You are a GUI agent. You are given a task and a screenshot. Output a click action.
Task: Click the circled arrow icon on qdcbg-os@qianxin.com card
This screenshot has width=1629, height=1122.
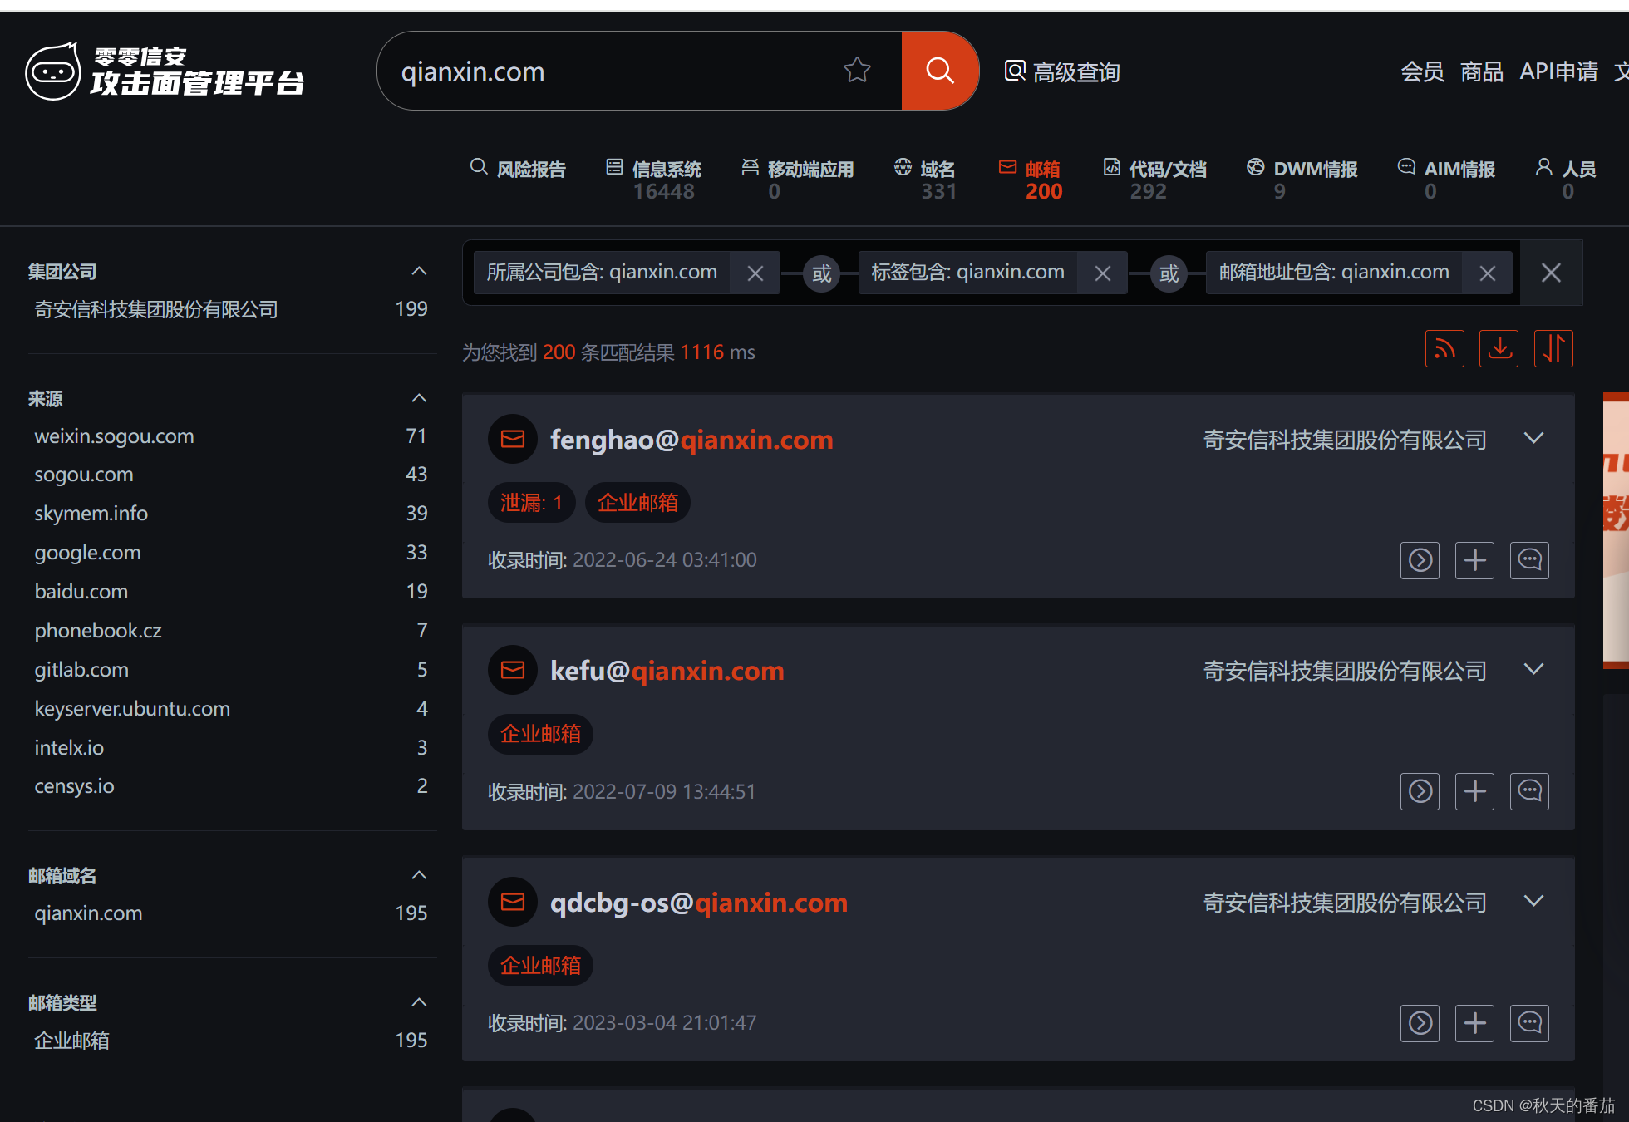pos(1420,1023)
